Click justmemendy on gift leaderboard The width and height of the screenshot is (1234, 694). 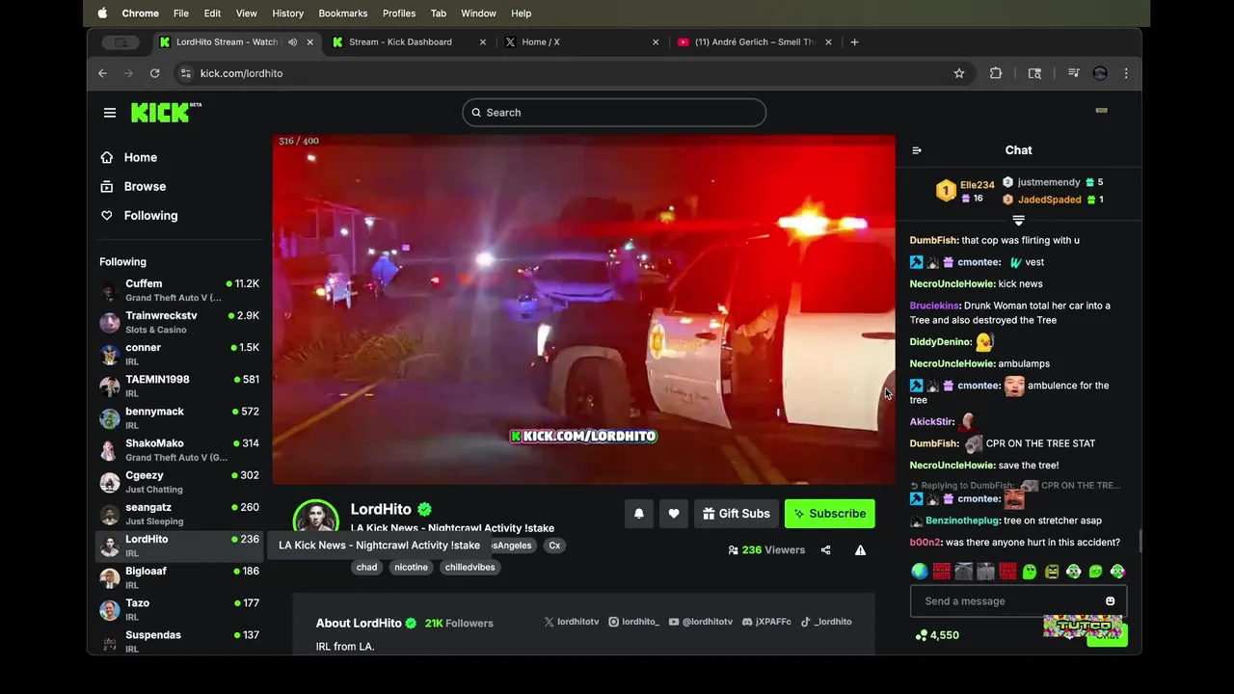tap(1049, 182)
